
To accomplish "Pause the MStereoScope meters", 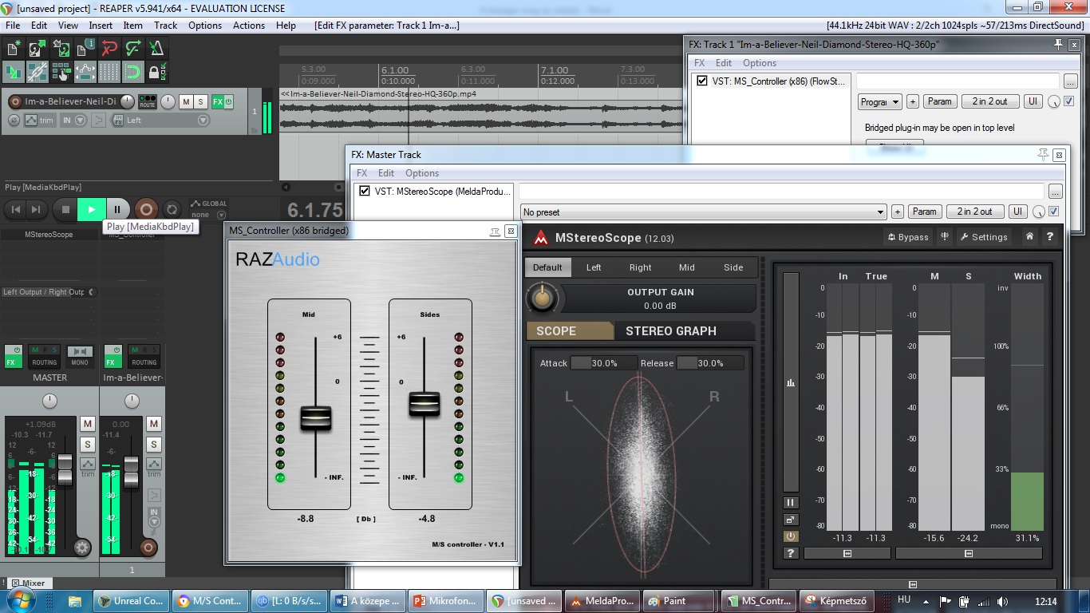I will (790, 503).
